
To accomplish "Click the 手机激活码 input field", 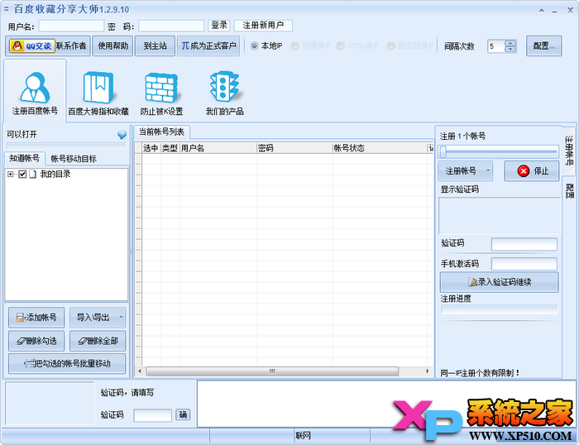I will point(524,264).
